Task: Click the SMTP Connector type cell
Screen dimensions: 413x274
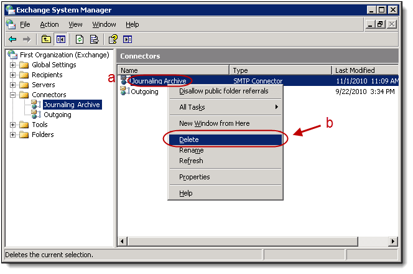Action: [258, 81]
